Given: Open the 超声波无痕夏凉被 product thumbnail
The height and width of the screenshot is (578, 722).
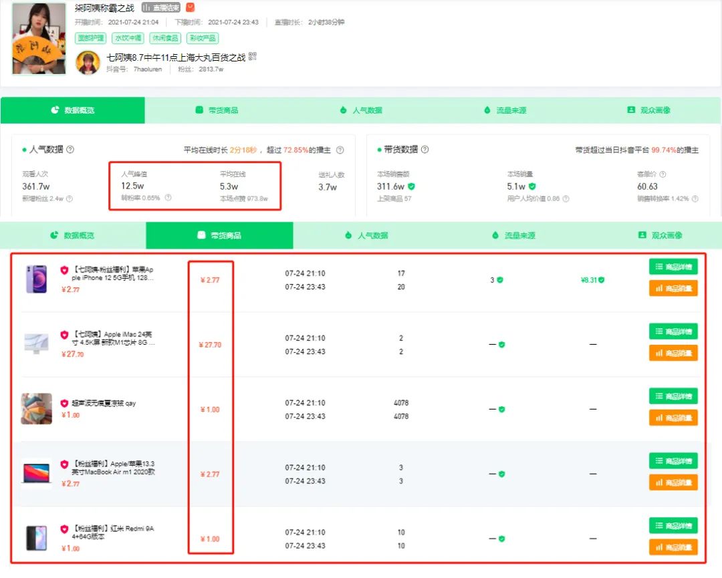Looking at the screenshot, I should pos(36,409).
